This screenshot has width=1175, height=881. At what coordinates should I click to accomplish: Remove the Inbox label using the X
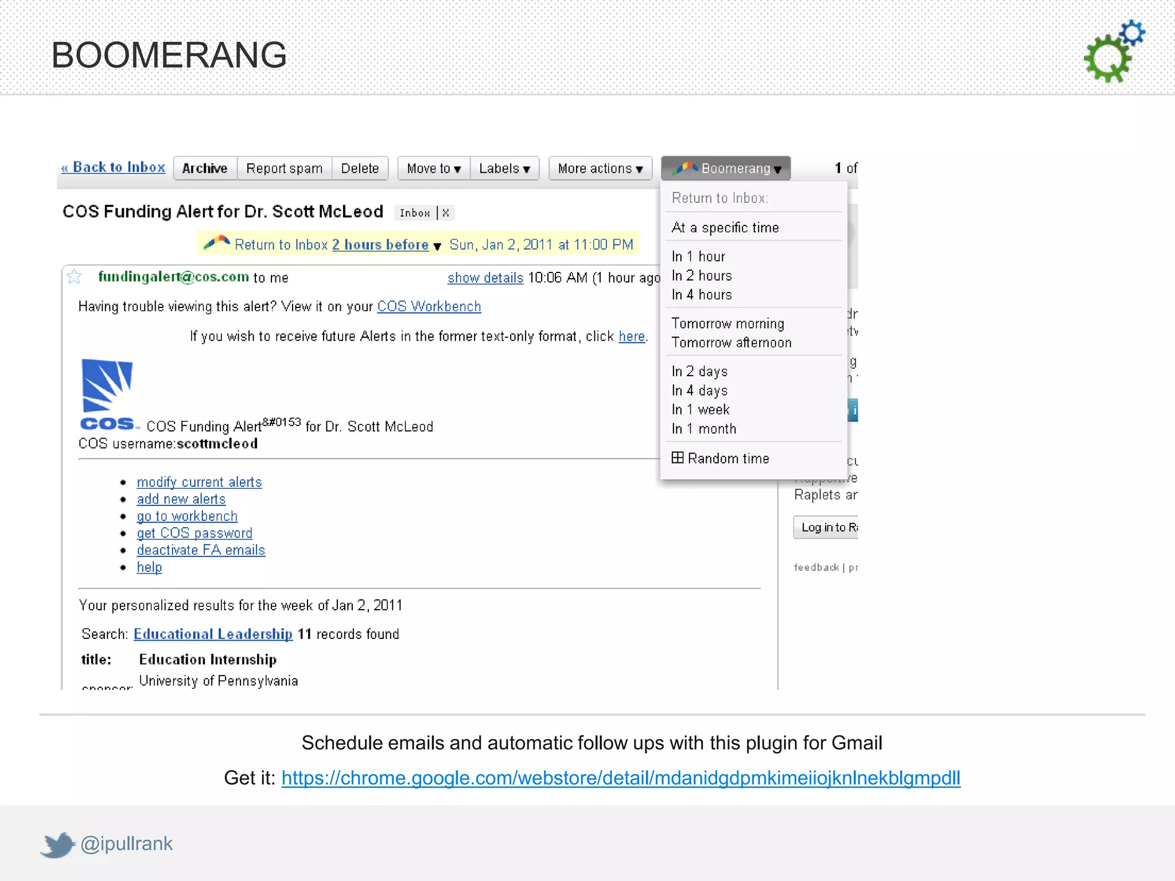pos(446,213)
